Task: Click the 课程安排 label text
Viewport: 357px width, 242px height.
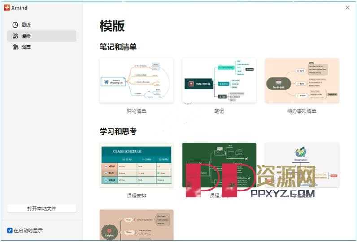Action: point(137,195)
